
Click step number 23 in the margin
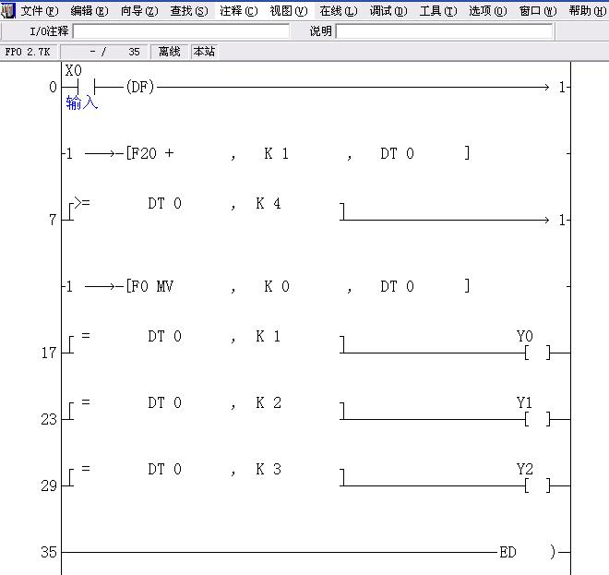[x=49, y=419]
